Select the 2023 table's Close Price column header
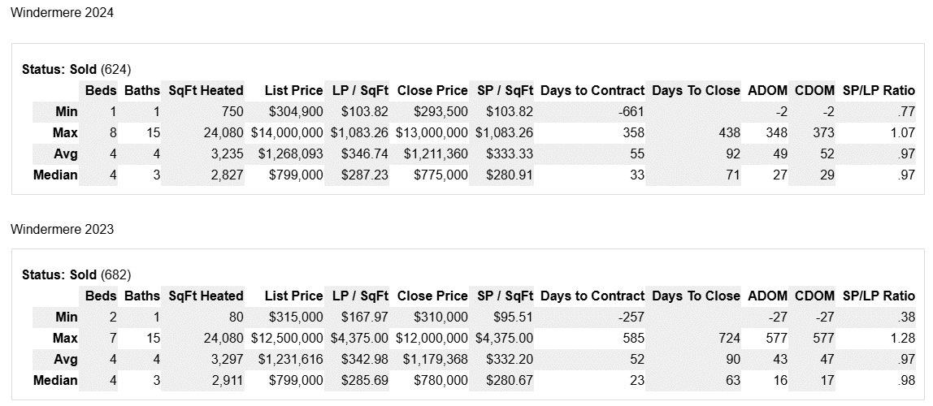 tap(432, 296)
